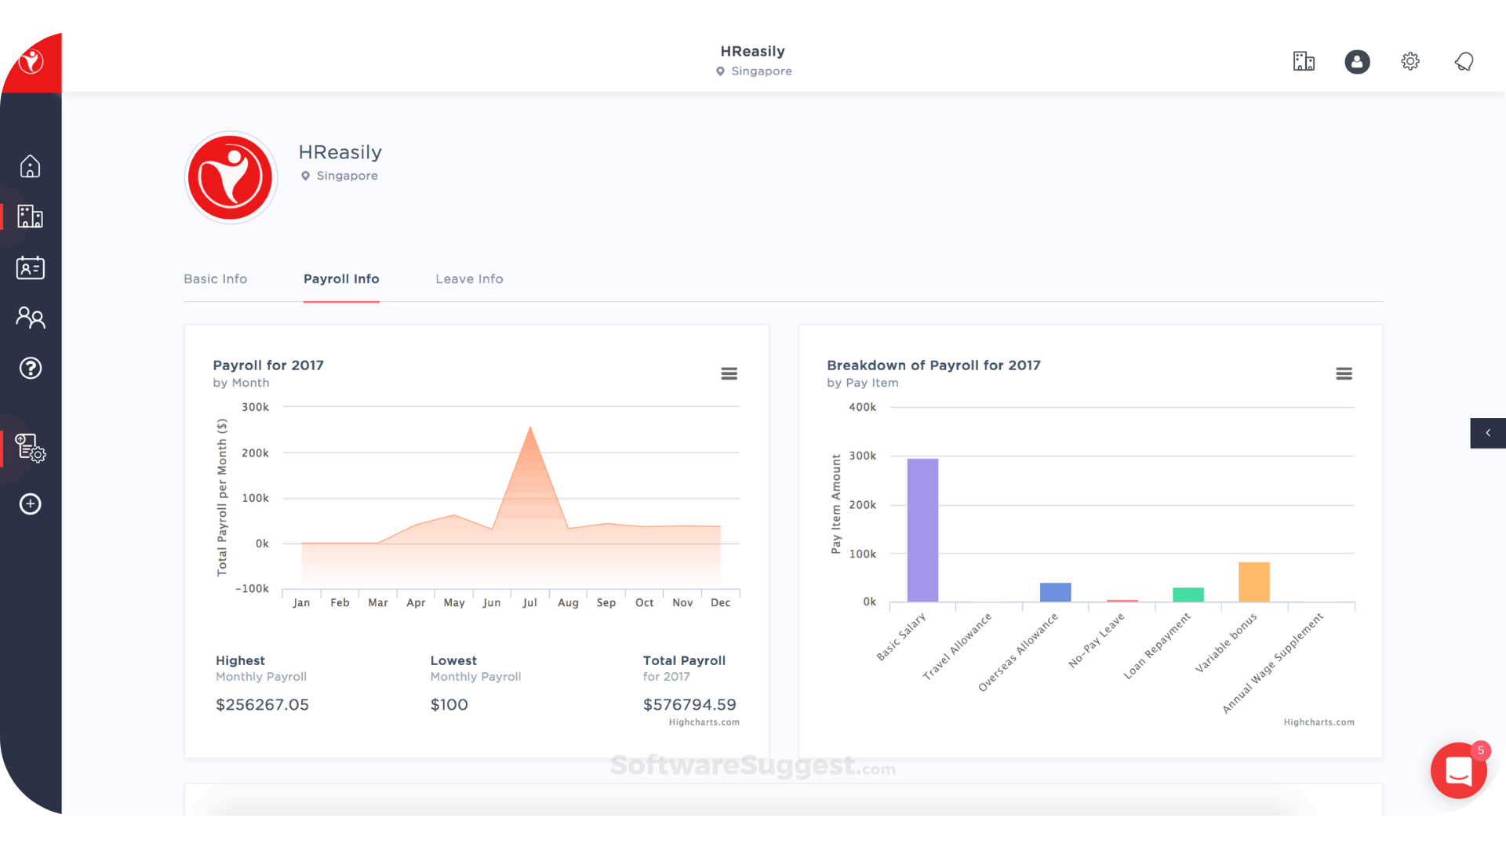Select the Payroll Info tab
The image size is (1506, 847).
coord(341,279)
